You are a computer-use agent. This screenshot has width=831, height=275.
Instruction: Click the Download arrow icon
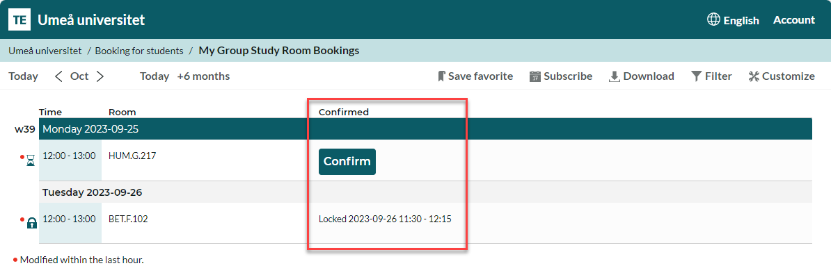point(615,76)
